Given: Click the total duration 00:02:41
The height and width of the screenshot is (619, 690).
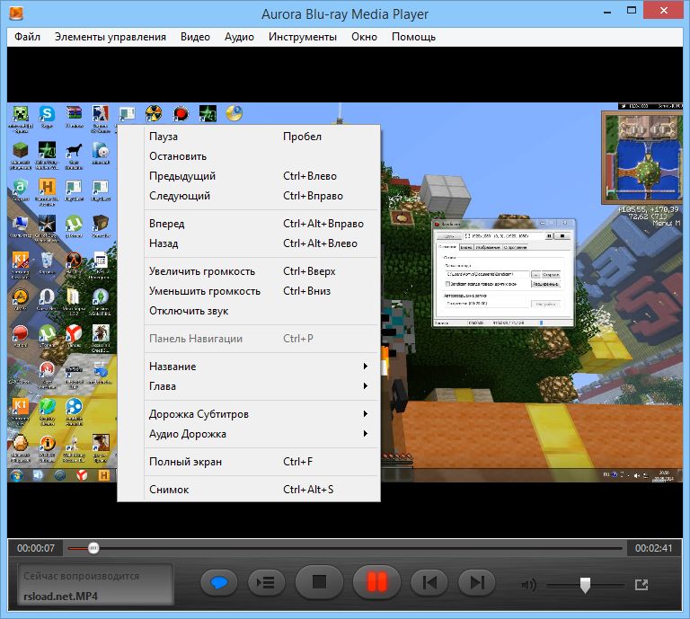Looking at the screenshot, I should 653,548.
